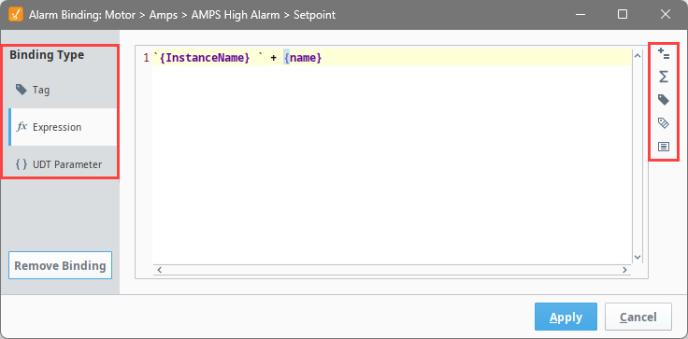This screenshot has height=339, width=688.
Task: Cancel the alarm binding dialog
Action: click(x=638, y=317)
